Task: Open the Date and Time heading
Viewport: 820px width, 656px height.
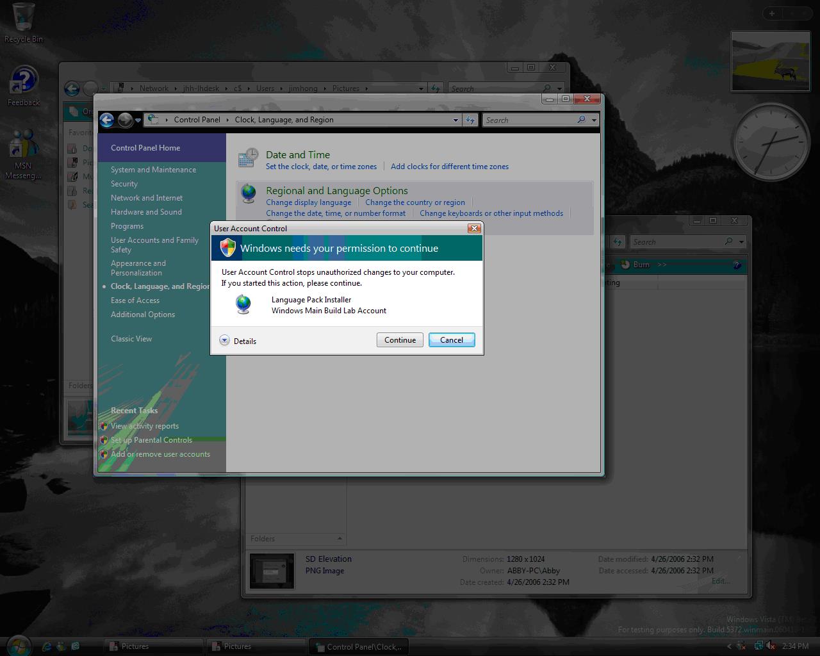Action: click(x=298, y=154)
